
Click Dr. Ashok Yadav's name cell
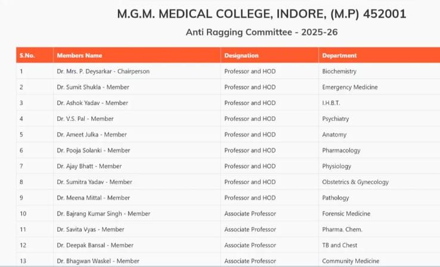point(93,103)
